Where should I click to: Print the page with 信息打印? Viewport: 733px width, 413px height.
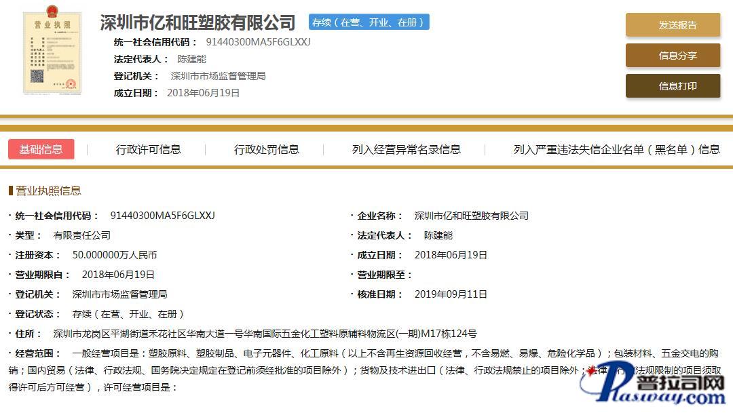coord(673,86)
